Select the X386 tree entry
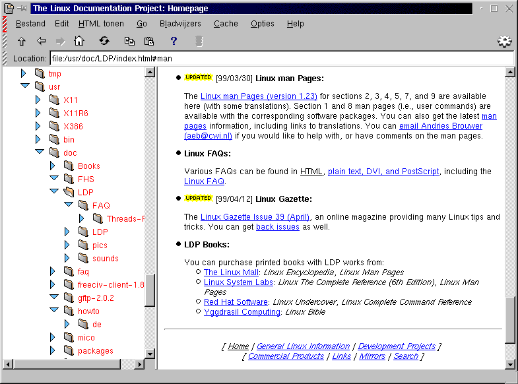The image size is (518, 384). point(73,126)
